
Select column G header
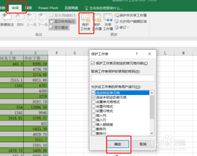point(75,53)
